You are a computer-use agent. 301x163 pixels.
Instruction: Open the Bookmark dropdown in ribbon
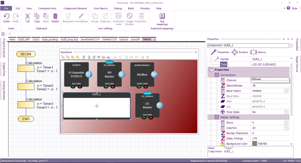tap(68, 24)
